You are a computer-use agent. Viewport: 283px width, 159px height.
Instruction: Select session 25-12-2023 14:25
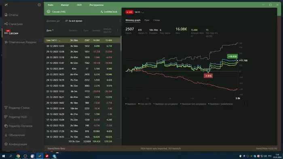[82, 74]
